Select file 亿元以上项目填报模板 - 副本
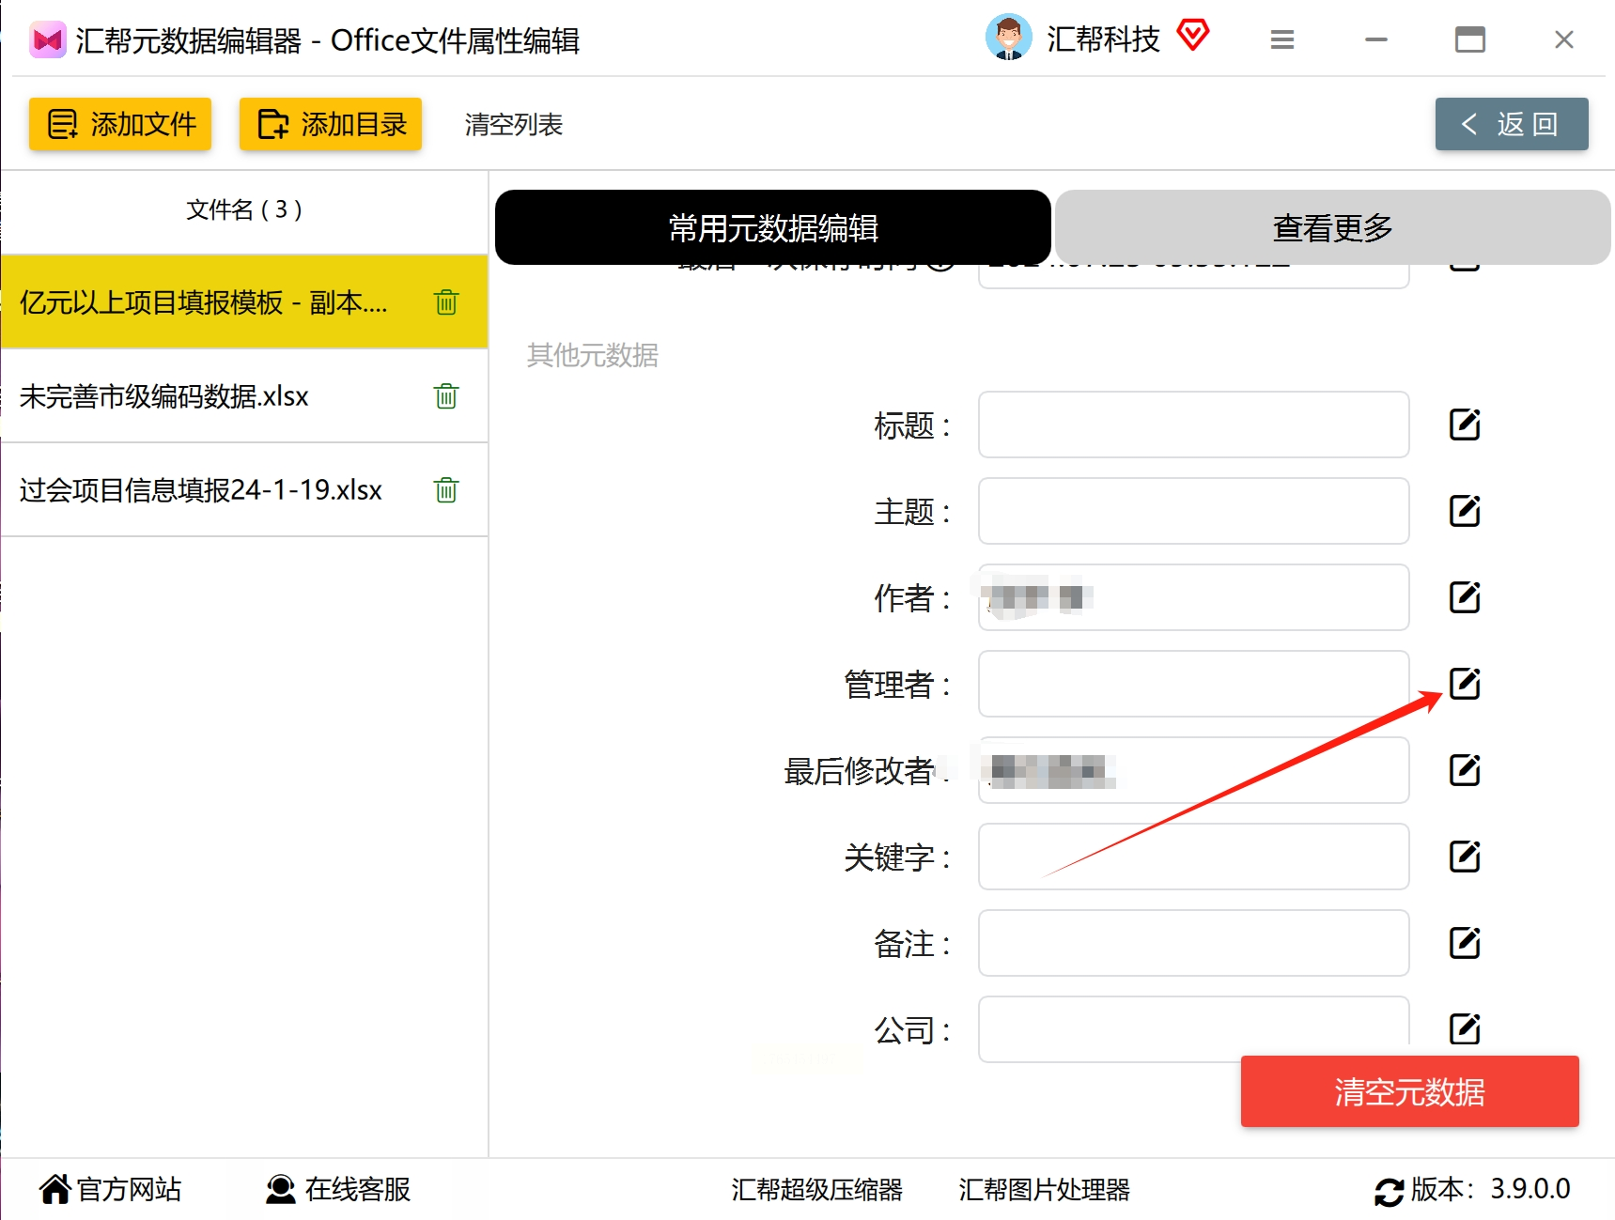 (244, 302)
